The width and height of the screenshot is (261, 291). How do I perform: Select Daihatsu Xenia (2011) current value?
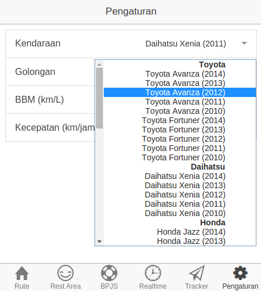[186, 44]
